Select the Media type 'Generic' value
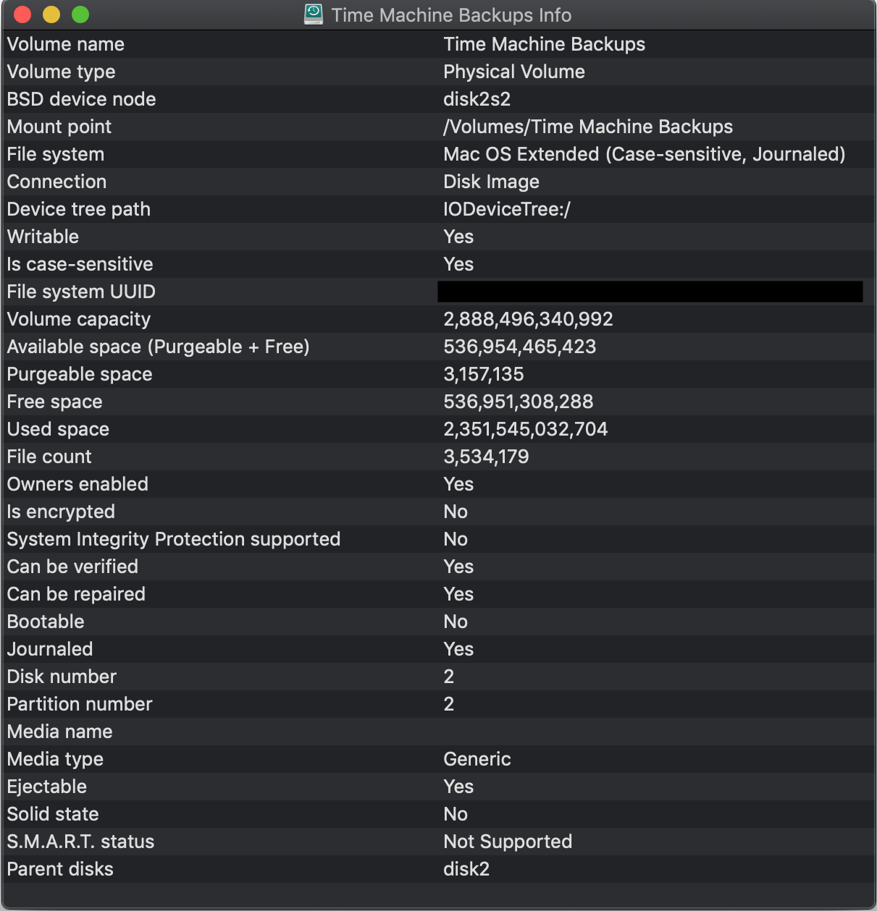The image size is (877, 911). coord(477,759)
